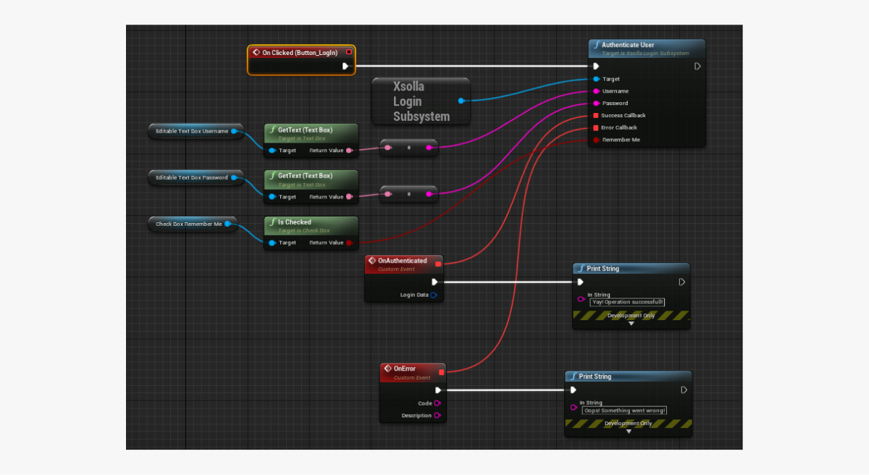This screenshot has height=475, width=869.
Task: Select the Editable Text Box Username variable node
Action: point(192,131)
